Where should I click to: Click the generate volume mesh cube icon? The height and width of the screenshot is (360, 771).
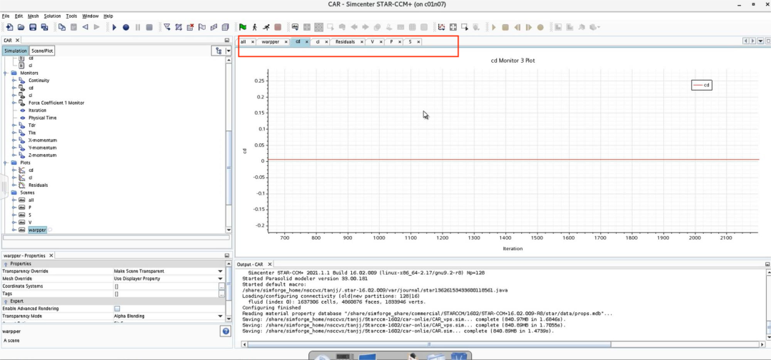tap(225, 28)
